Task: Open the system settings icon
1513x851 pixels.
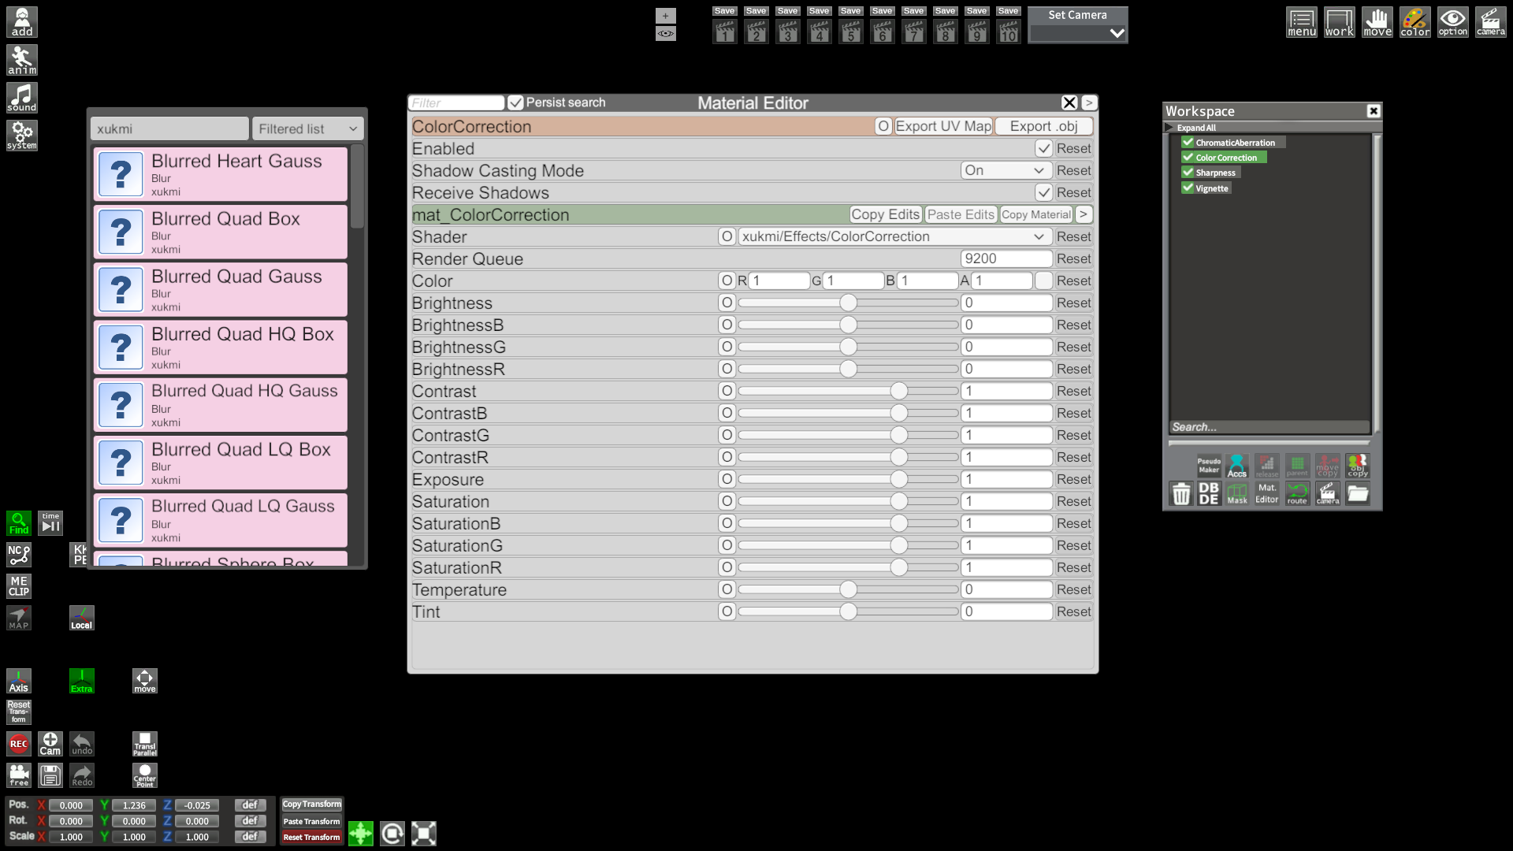Action: point(22,136)
